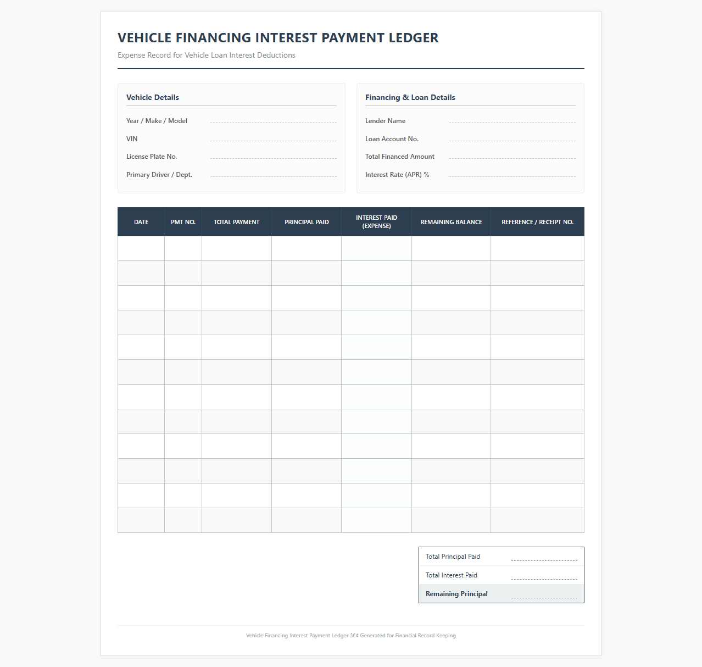This screenshot has height=667, width=702.
Task: Click the first row REFERENCE / RECEIPT NO. cell
Action: click(537, 248)
